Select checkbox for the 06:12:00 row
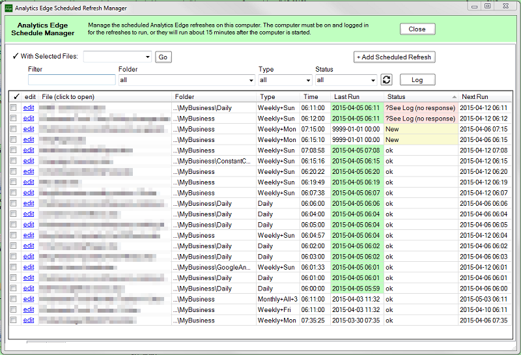Screen dimensions: 521x355 click(14, 119)
